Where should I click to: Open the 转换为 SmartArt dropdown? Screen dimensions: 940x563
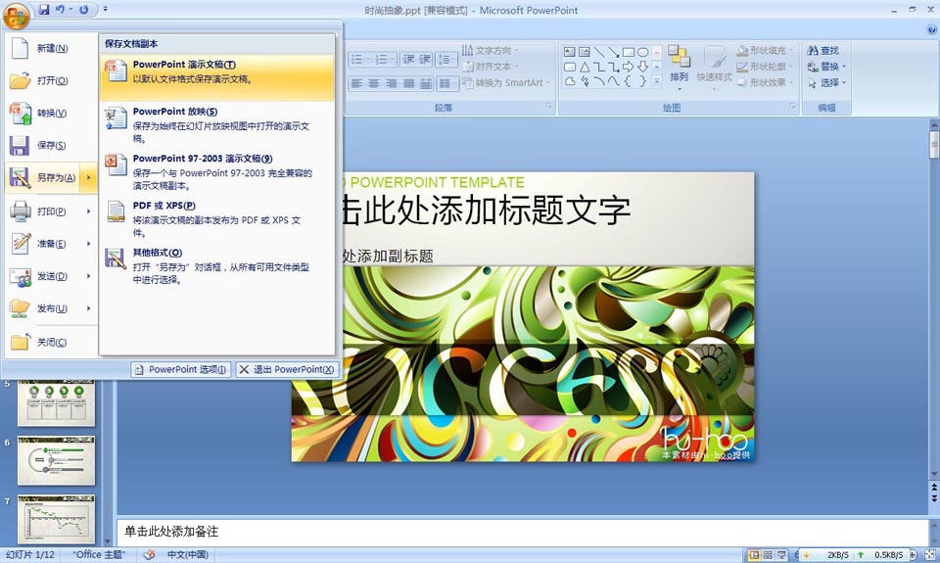point(506,83)
